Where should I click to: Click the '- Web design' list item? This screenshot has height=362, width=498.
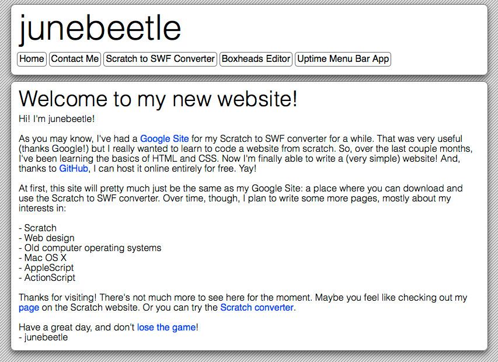coord(47,238)
